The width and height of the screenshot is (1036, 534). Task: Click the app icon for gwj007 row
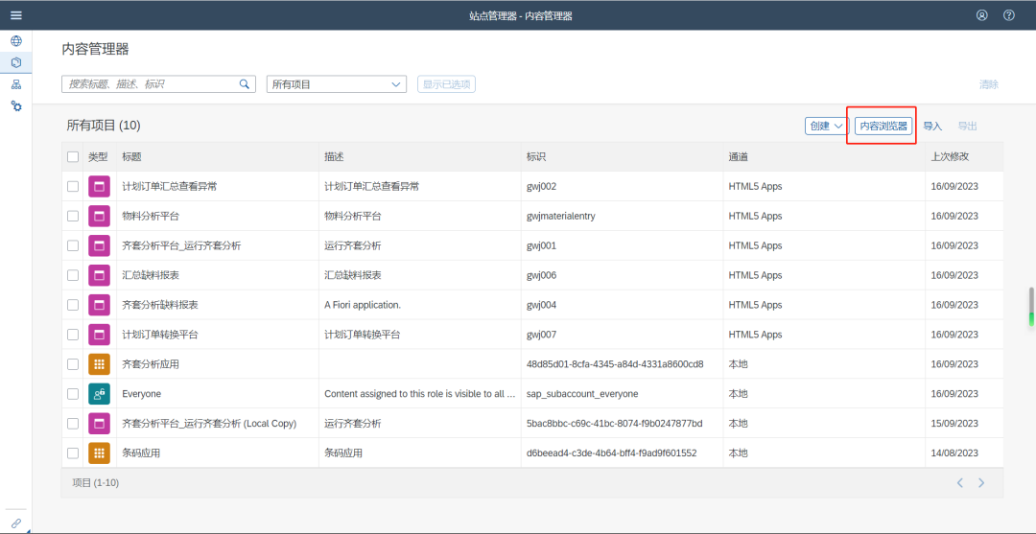99,335
